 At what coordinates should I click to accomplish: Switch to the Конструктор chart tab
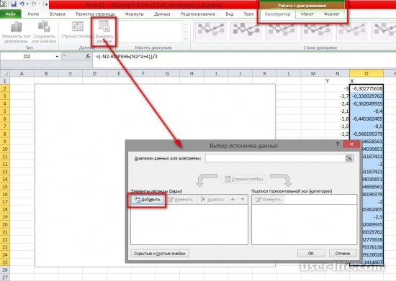click(277, 14)
